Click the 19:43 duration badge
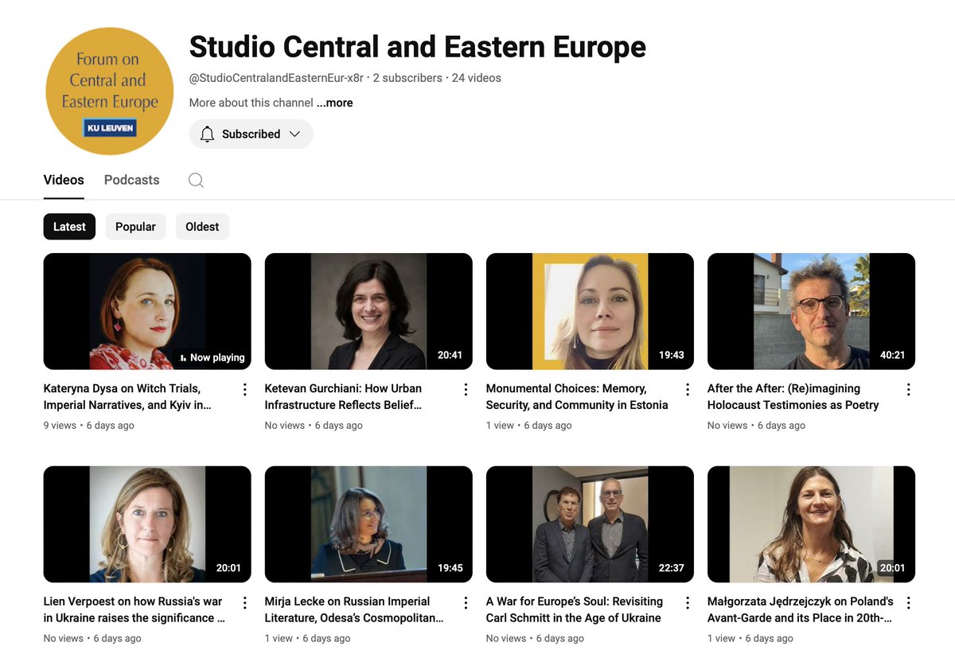 [671, 355]
